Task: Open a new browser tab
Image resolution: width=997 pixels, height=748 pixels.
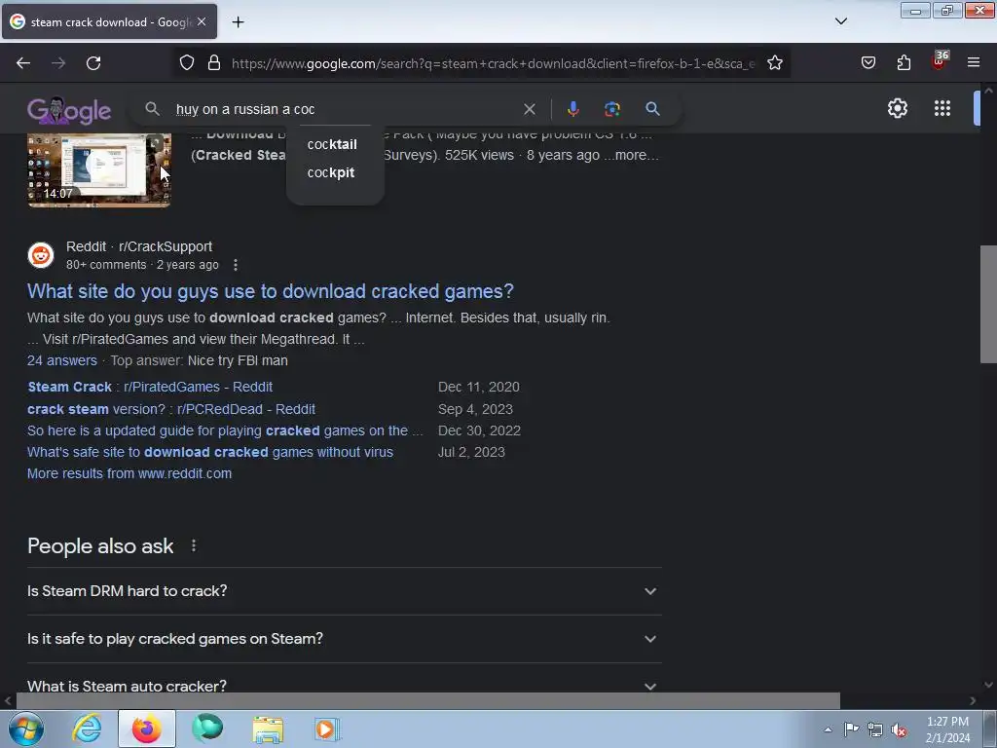Action: [238, 22]
